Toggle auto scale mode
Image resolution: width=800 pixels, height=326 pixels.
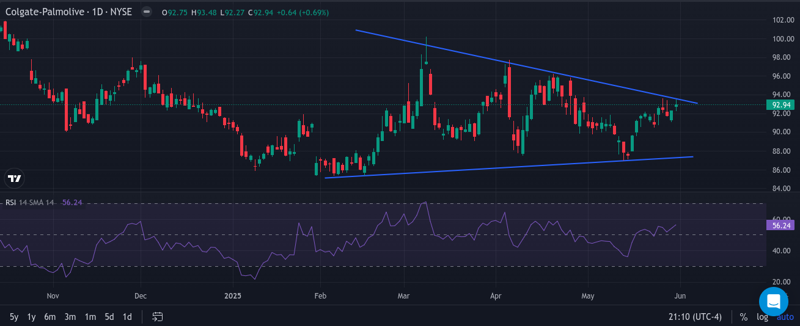pos(785,317)
